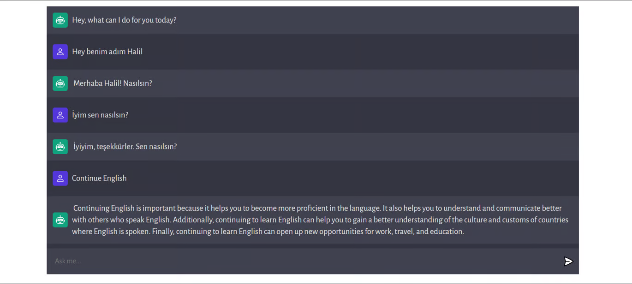Click the user message 'İyim sen nasılsın?'
This screenshot has height=284, width=632.
100,115
